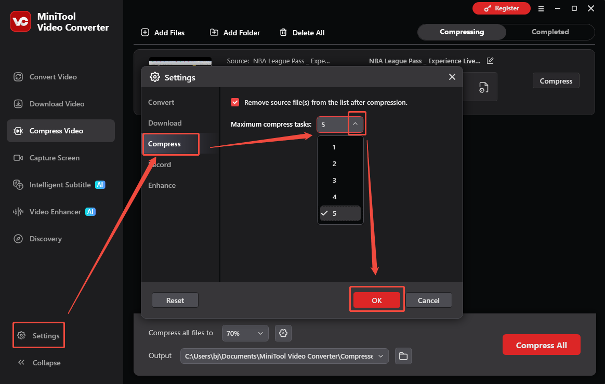
Task: Open the hamburger menu in title bar
Action: tap(541, 8)
